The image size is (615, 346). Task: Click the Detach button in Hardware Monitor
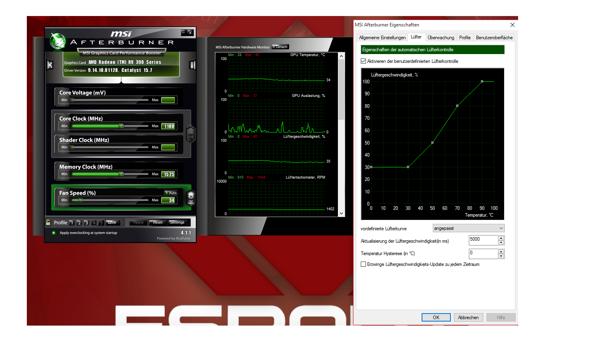pyautogui.click(x=280, y=47)
